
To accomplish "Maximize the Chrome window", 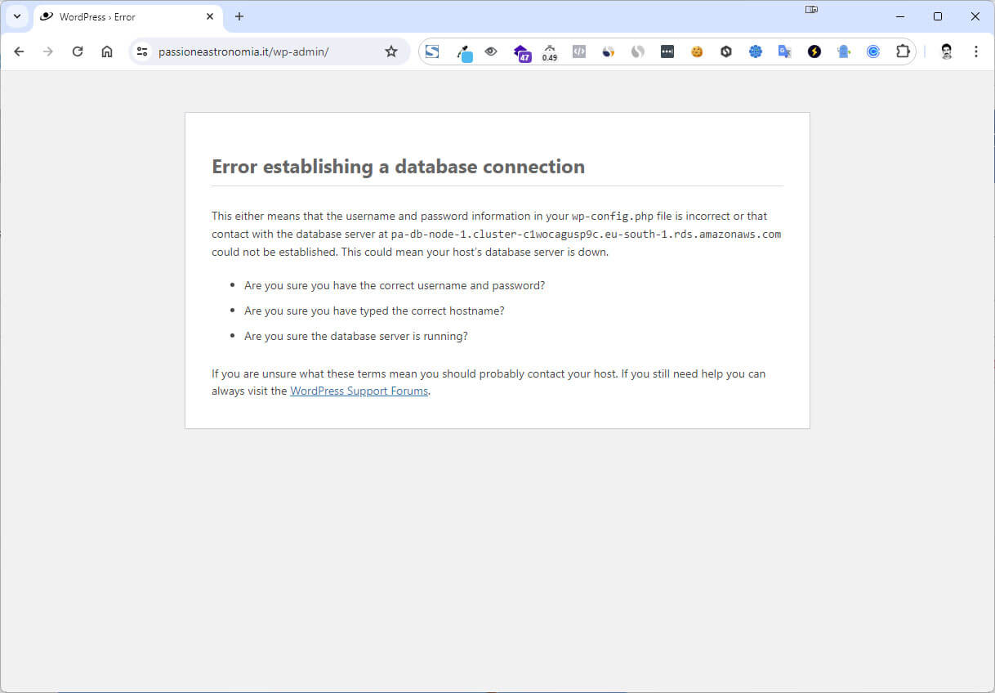I will [x=938, y=16].
